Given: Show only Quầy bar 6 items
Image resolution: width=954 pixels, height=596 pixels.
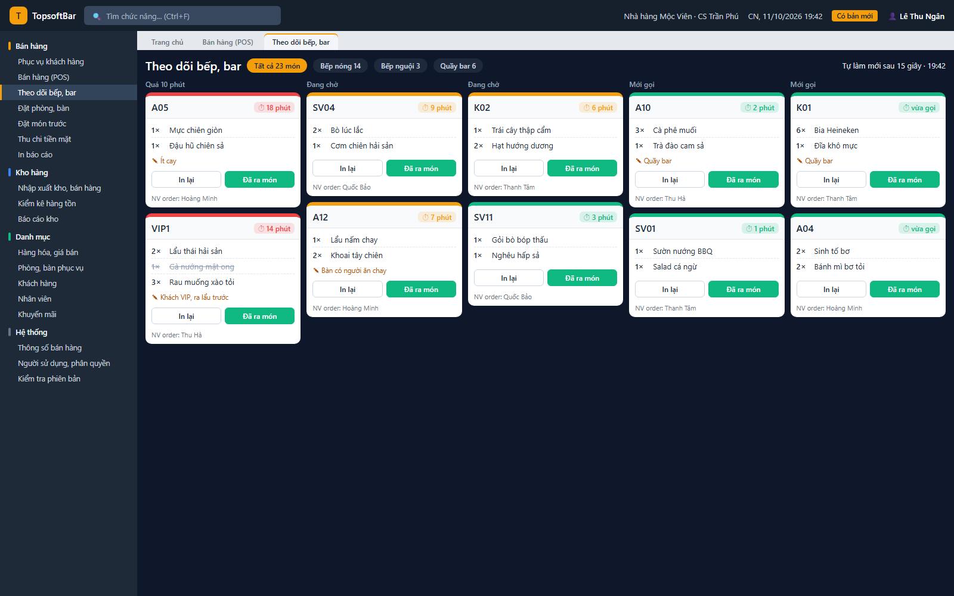Looking at the screenshot, I should tap(458, 66).
